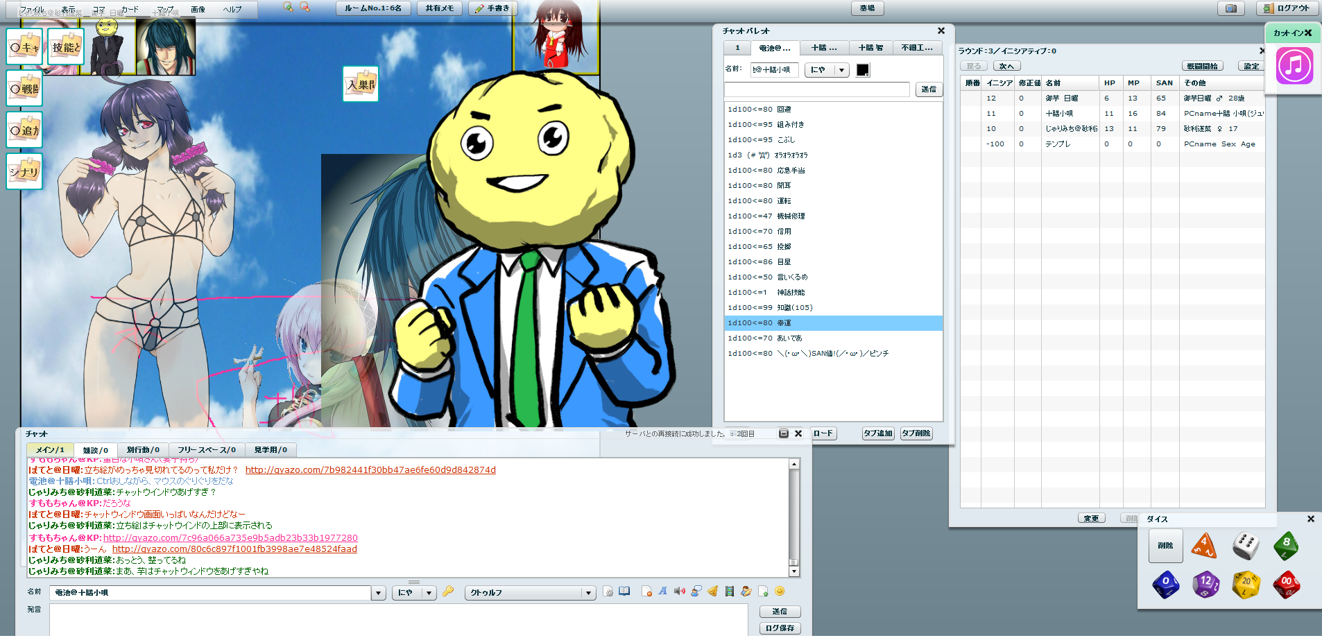Select palette row 1d100<=80 幸運
The image size is (1322, 638).
(833, 323)
